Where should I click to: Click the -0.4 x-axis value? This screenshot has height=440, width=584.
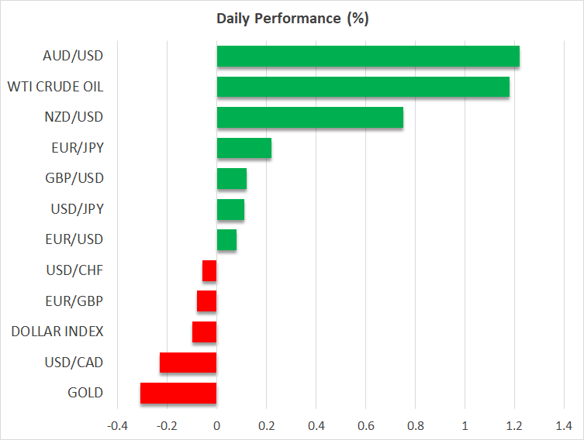pos(116,425)
